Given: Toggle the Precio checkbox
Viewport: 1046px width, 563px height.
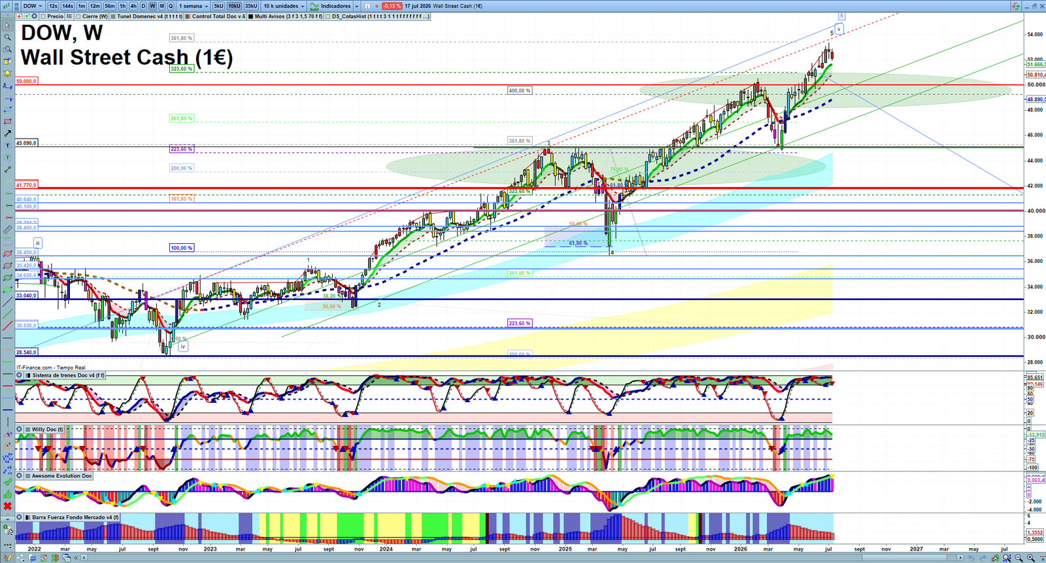Looking at the screenshot, I should click(x=43, y=16).
